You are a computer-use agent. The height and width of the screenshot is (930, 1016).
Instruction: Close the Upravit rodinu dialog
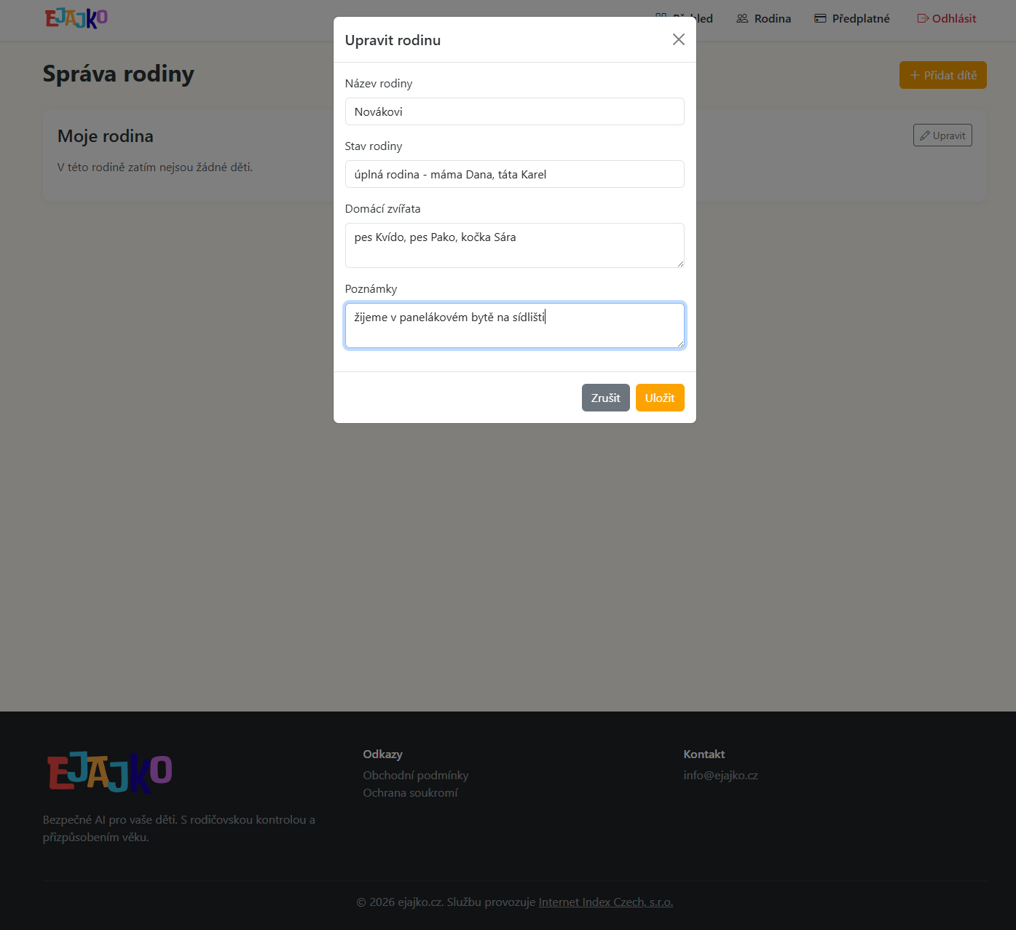pyautogui.click(x=678, y=39)
